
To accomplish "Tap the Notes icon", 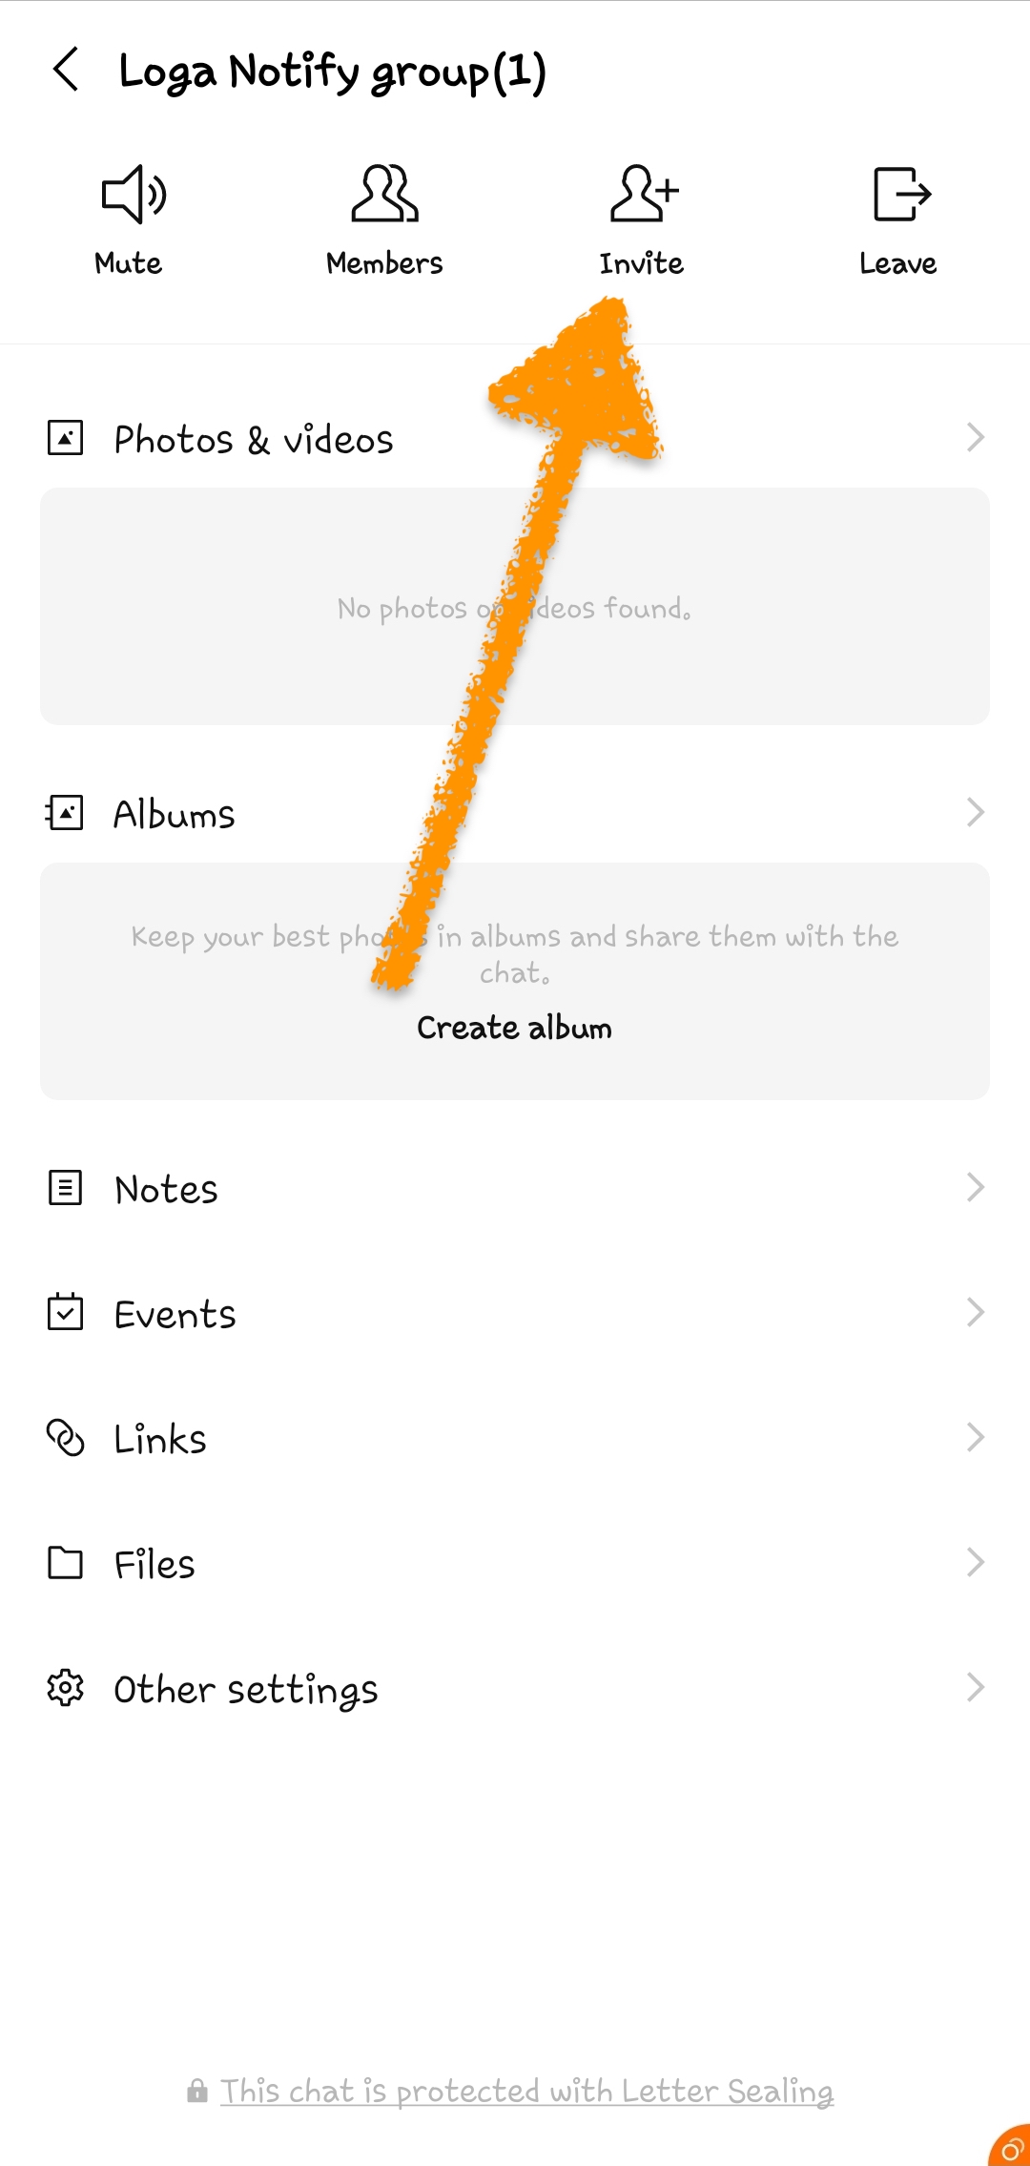I will [x=65, y=1188].
